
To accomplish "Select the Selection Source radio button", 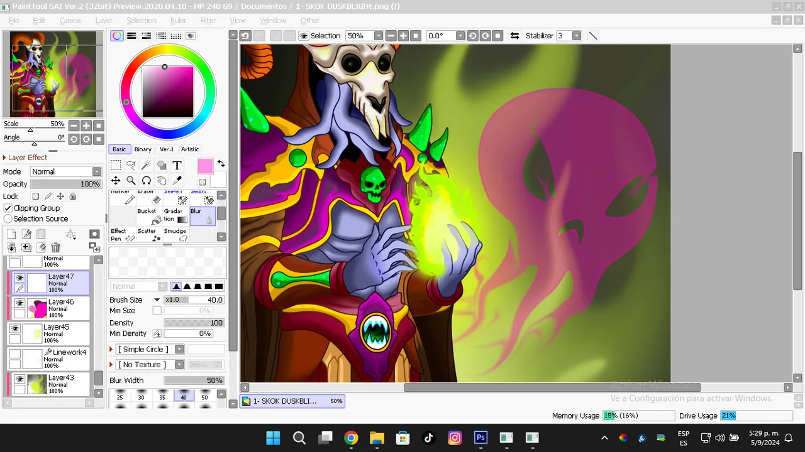I will point(8,218).
